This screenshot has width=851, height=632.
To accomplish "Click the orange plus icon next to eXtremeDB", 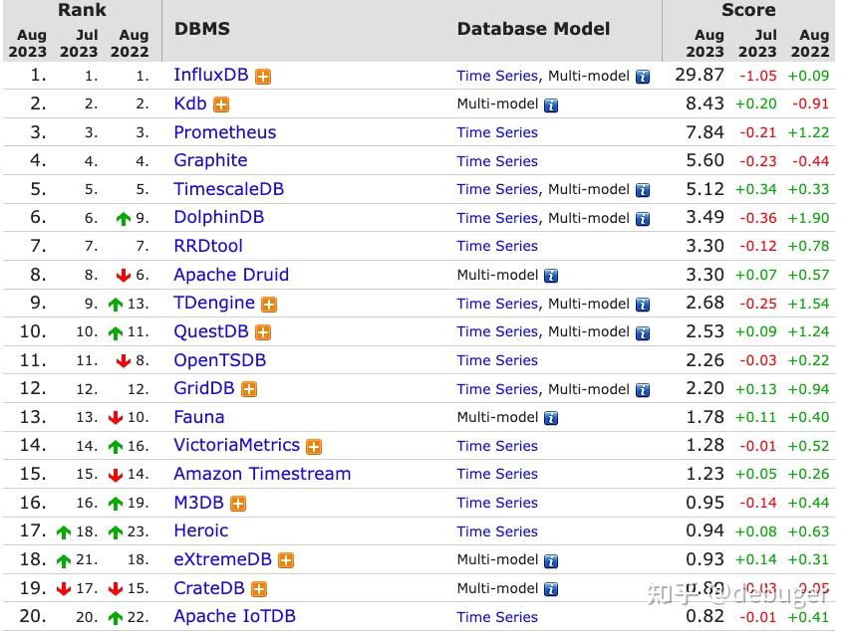I will 286,560.
